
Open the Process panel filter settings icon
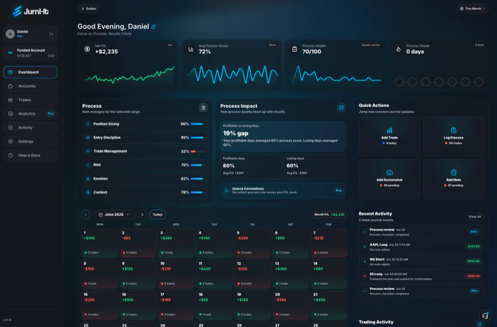coord(203,108)
